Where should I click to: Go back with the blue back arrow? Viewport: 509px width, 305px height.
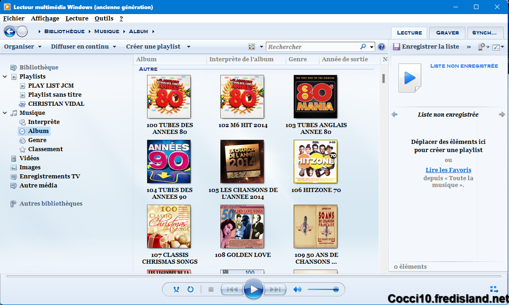point(10,31)
